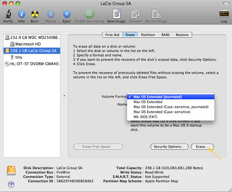
Task: Click the Resize Image icon
Action: (156, 14)
